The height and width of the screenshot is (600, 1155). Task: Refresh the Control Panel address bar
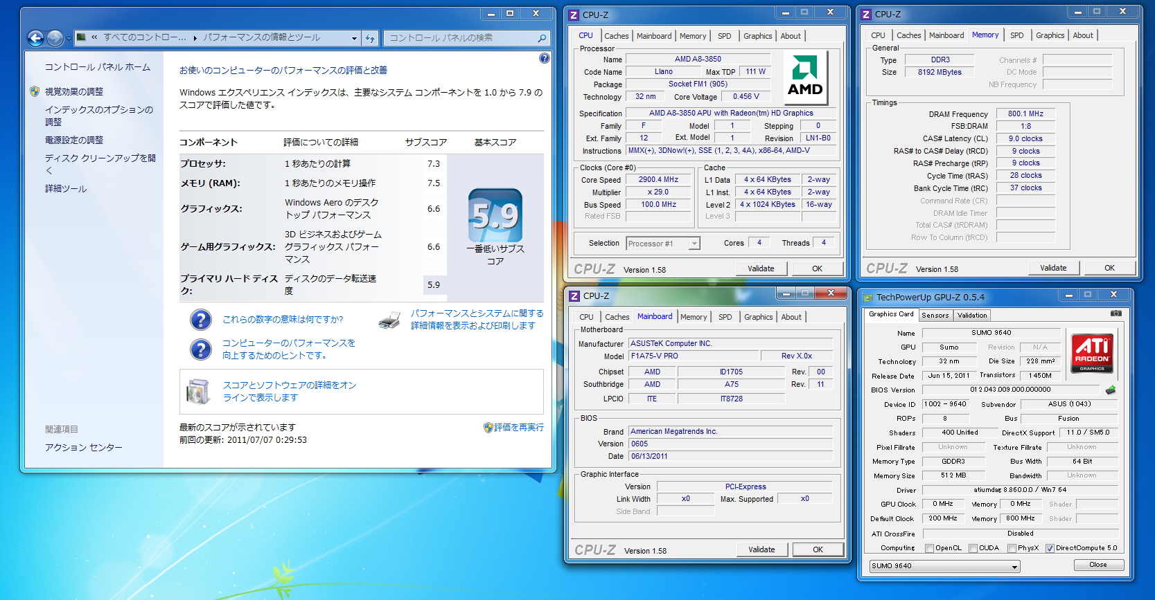[x=370, y=38]
